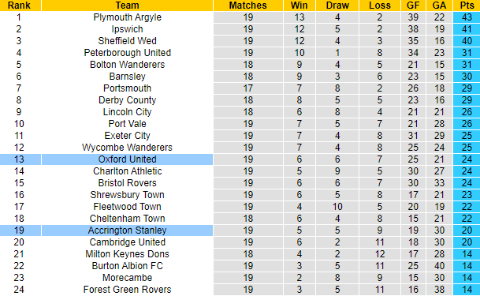
Task: Select the Loss column header
Action: 380,6
